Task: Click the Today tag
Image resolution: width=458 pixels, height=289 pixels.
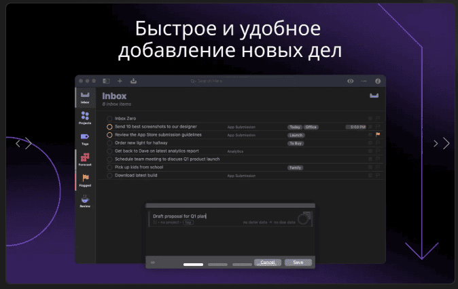Action: coord(295,127)
